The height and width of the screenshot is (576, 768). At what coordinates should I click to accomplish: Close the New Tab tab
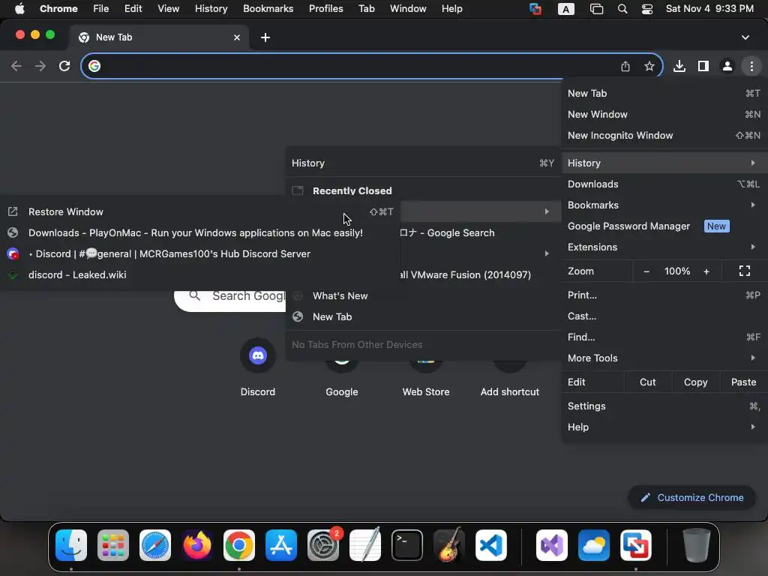237,37
